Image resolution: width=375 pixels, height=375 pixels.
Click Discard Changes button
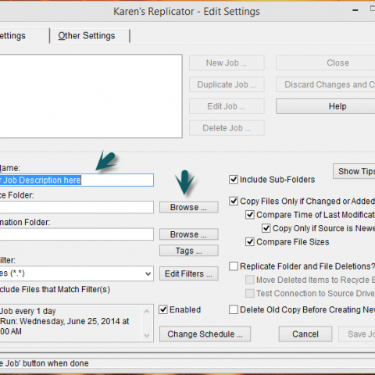click(x=326, y=84)
